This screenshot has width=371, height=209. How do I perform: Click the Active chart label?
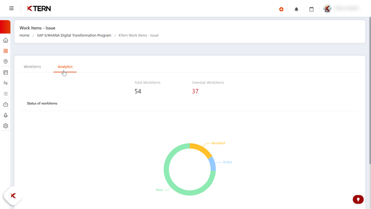[227, 162]
